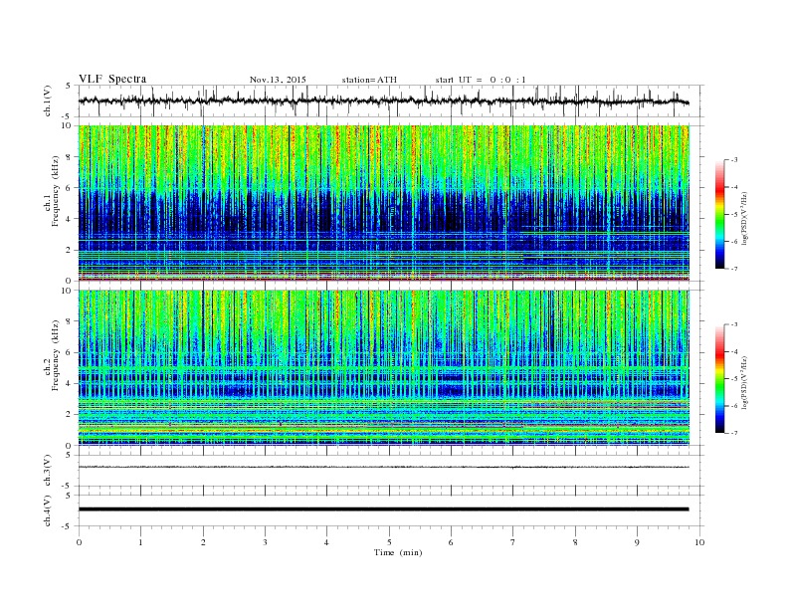Click the "6" minute label on time axis
788x609 pixels.
[451, 542]
